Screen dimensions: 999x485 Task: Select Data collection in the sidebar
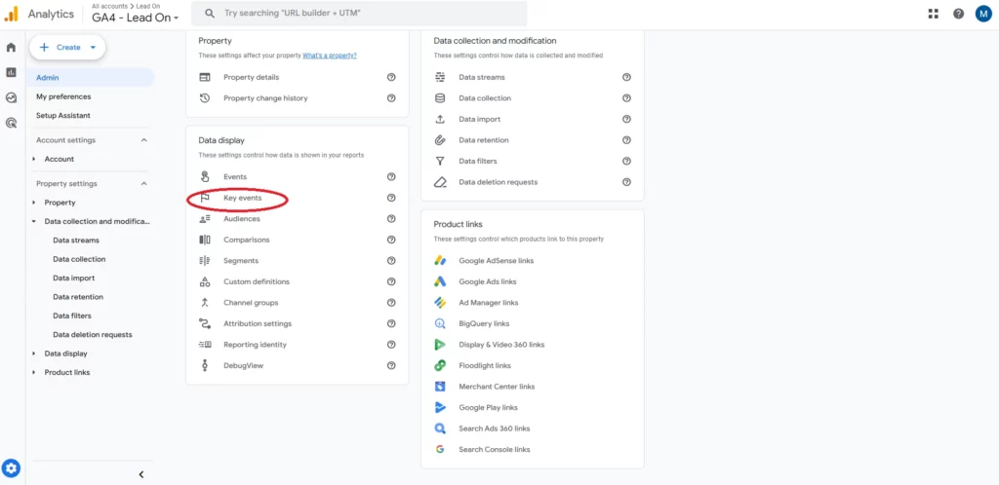click(x=79, y=259)
